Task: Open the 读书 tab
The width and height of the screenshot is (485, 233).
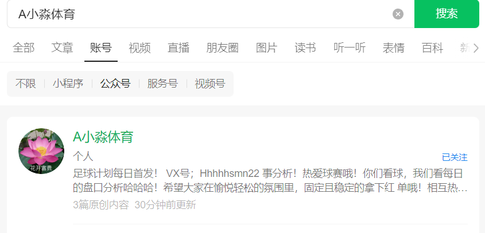Action: [x=305, y=48]
